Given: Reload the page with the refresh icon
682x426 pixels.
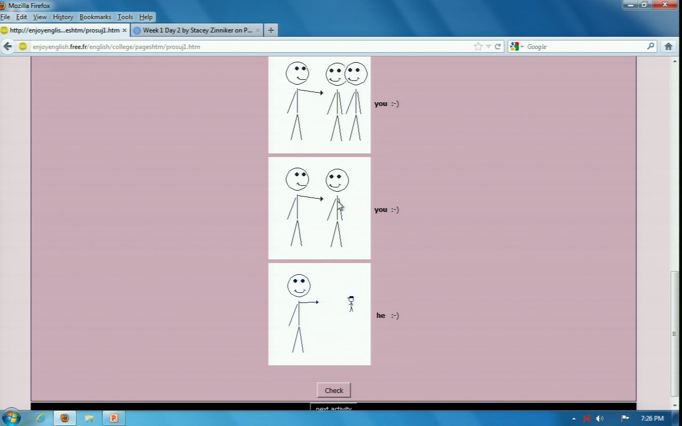Looking at the screenshot, I should tap(498, 46).
